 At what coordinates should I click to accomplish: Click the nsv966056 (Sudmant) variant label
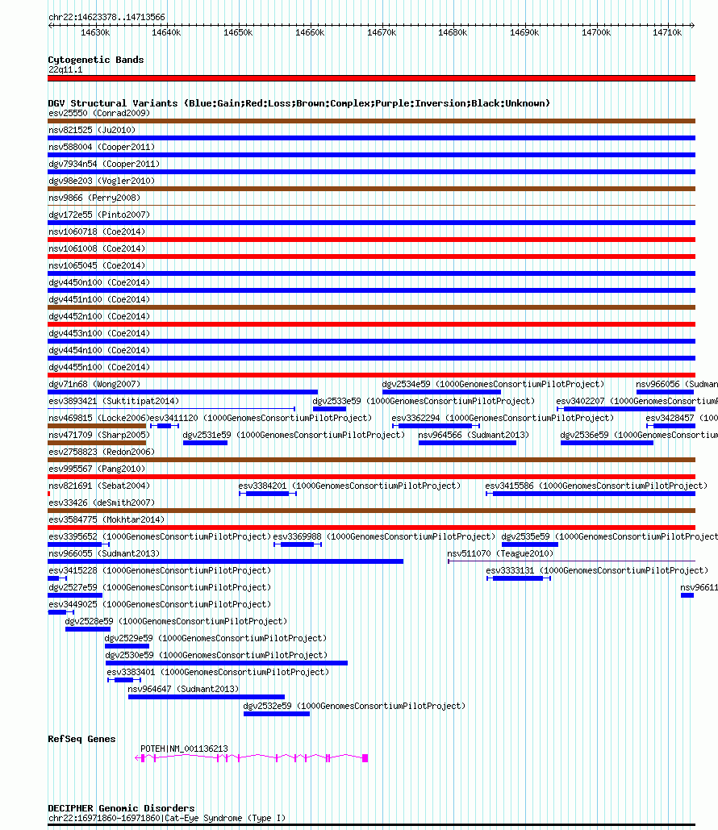click(677, 384)
